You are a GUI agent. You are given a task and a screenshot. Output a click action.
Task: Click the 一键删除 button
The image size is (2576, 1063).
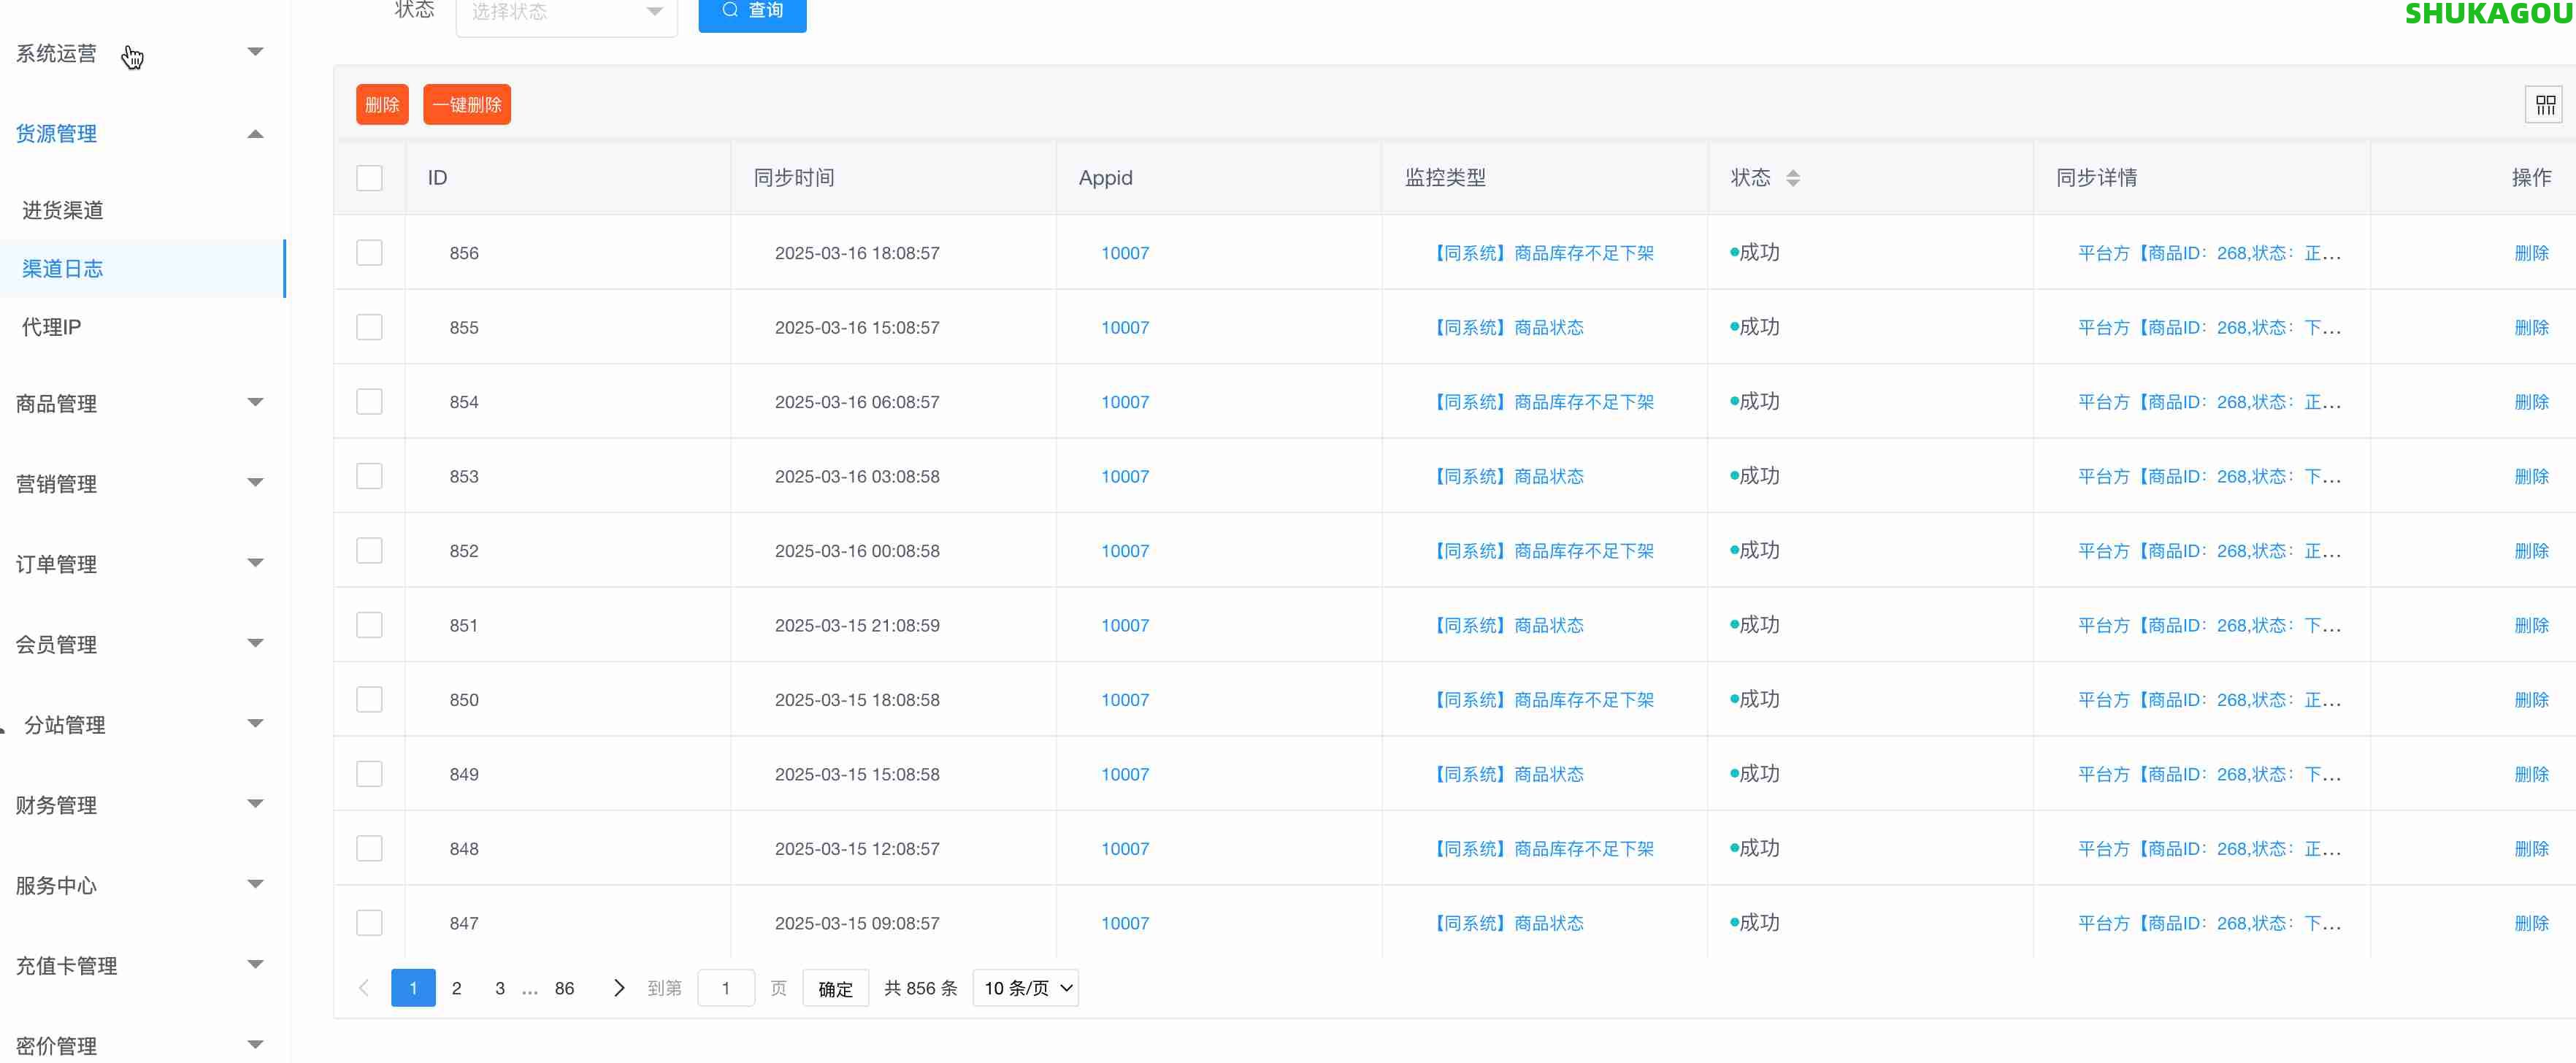coord(466,104)
